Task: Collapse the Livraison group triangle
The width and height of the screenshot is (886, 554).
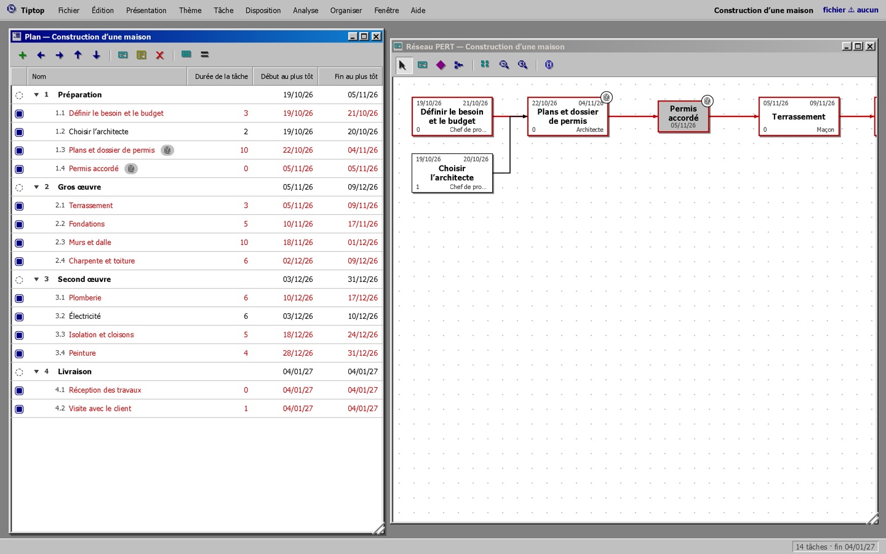Action: (36, 372)
